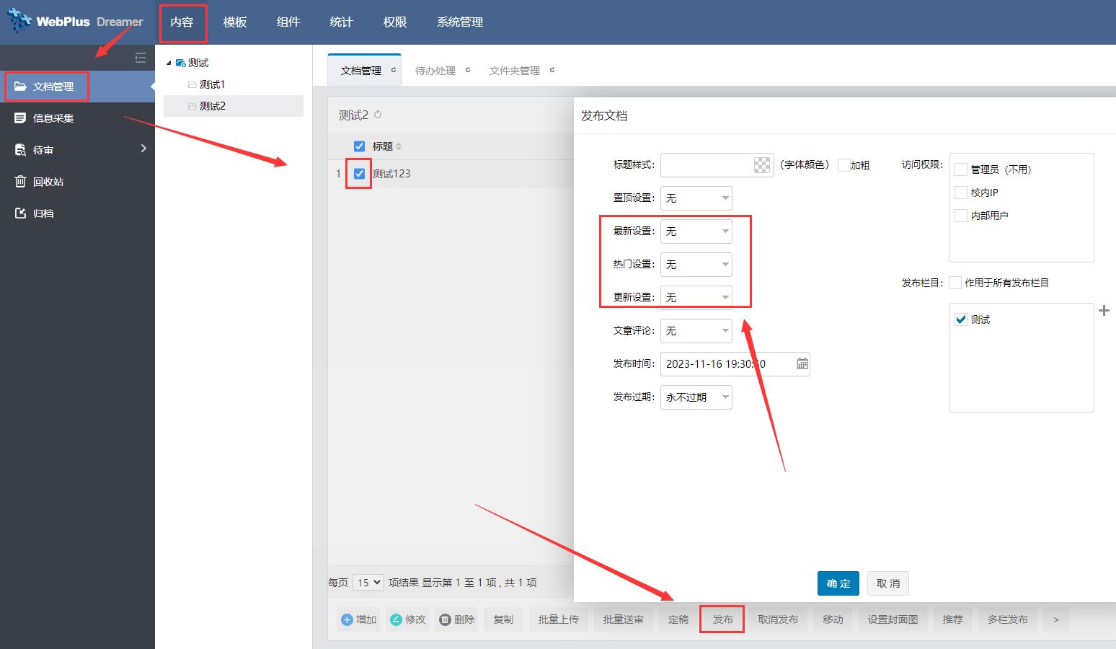
Task: Open the 内容 top menu
Action: tap(182, 22)
